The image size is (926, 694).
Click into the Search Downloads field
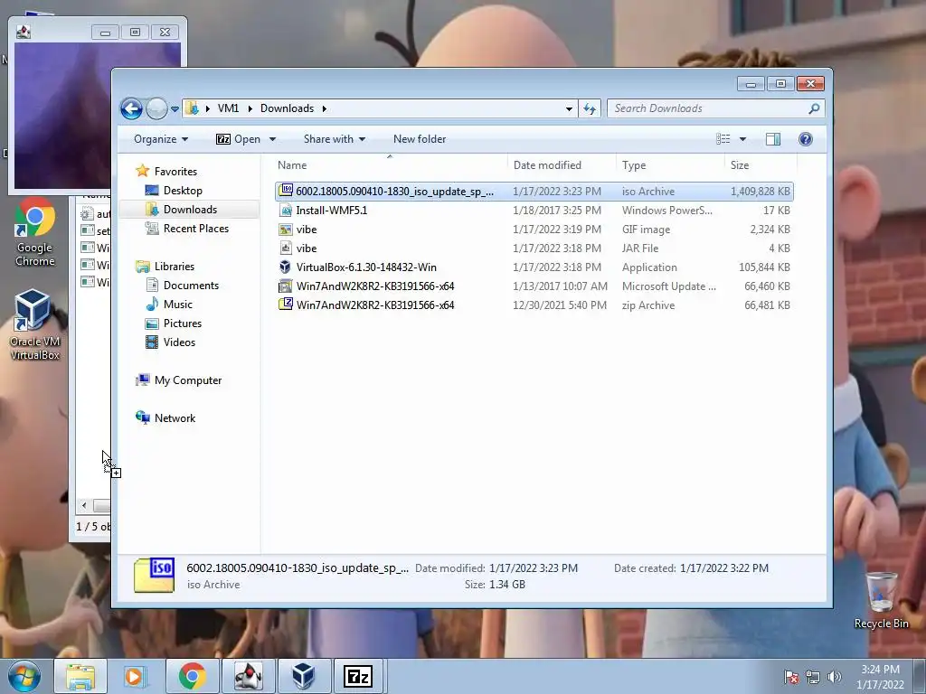tap(707, 108)
